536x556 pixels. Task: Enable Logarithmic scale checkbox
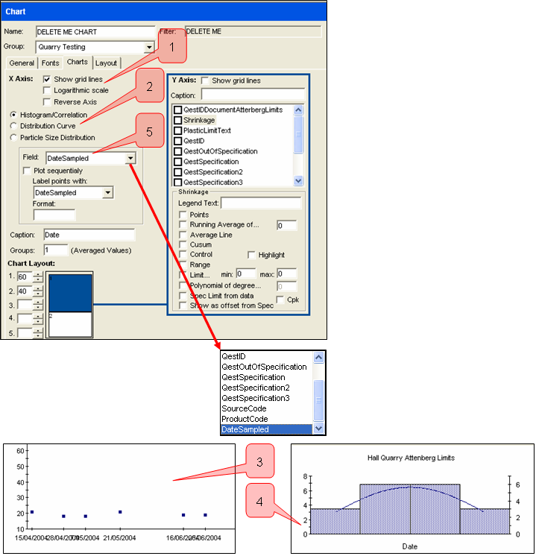[x=48, y=90]
